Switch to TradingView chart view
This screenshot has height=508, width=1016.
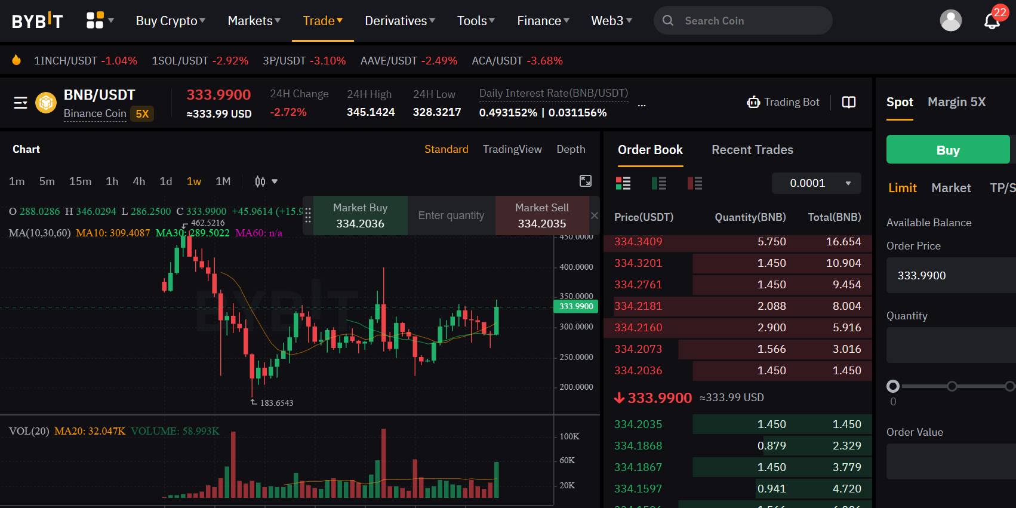coord(512,149)
